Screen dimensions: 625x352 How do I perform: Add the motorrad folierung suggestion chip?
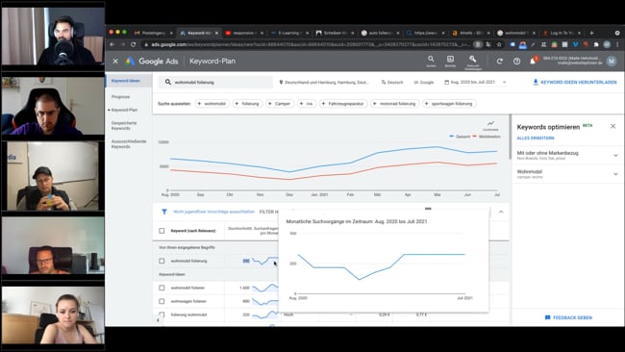394,104
